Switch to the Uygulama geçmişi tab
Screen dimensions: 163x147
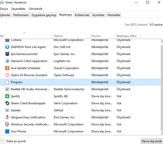coord(44,15)
